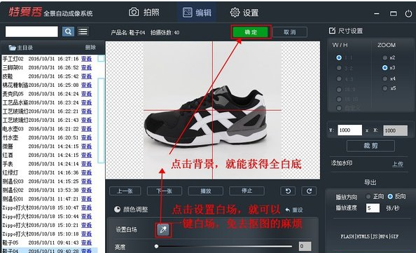Select the white-field eyedropper tool

pos(163,229)
